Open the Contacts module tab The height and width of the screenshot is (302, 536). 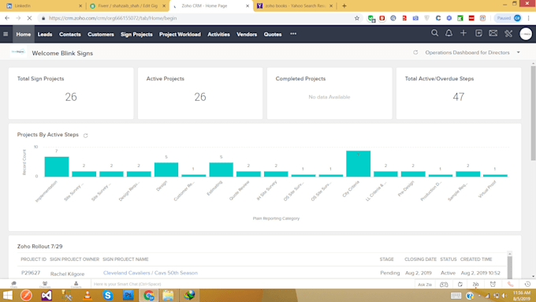pyautogui.click(x=69, y=34)
